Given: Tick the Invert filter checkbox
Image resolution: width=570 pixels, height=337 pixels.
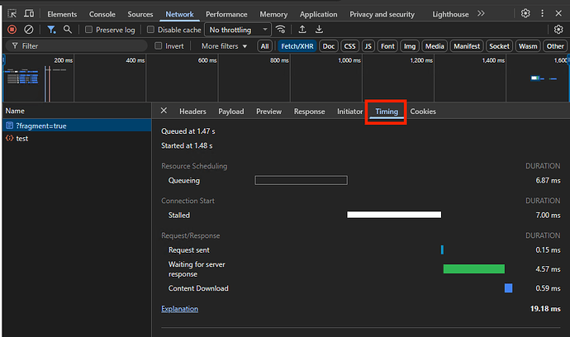Looking at the screenshot, I should pos(159,46).
